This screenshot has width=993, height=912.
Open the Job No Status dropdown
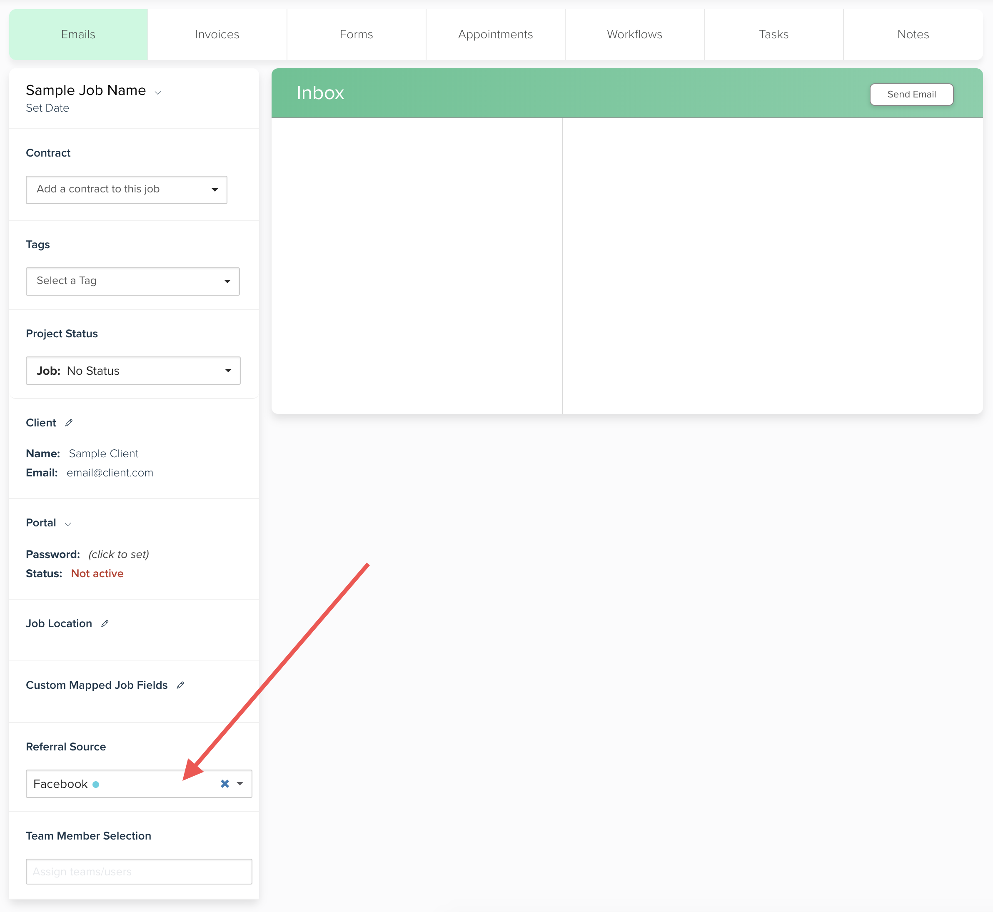(133, 371)
